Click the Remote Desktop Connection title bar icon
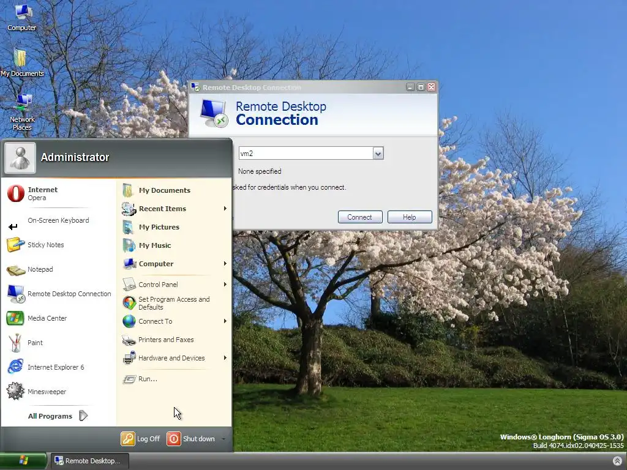 tap(195, 87)
